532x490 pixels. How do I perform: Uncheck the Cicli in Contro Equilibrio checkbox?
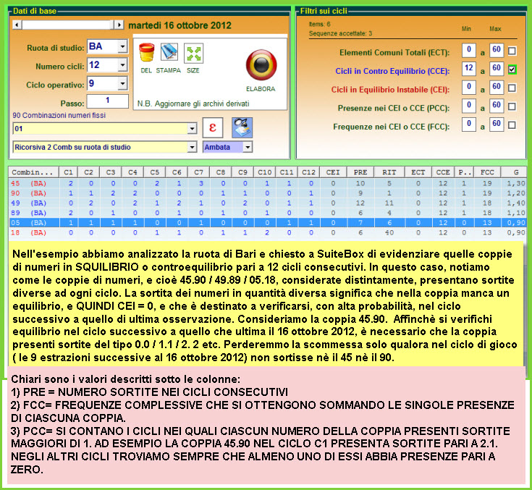point(512,69)
